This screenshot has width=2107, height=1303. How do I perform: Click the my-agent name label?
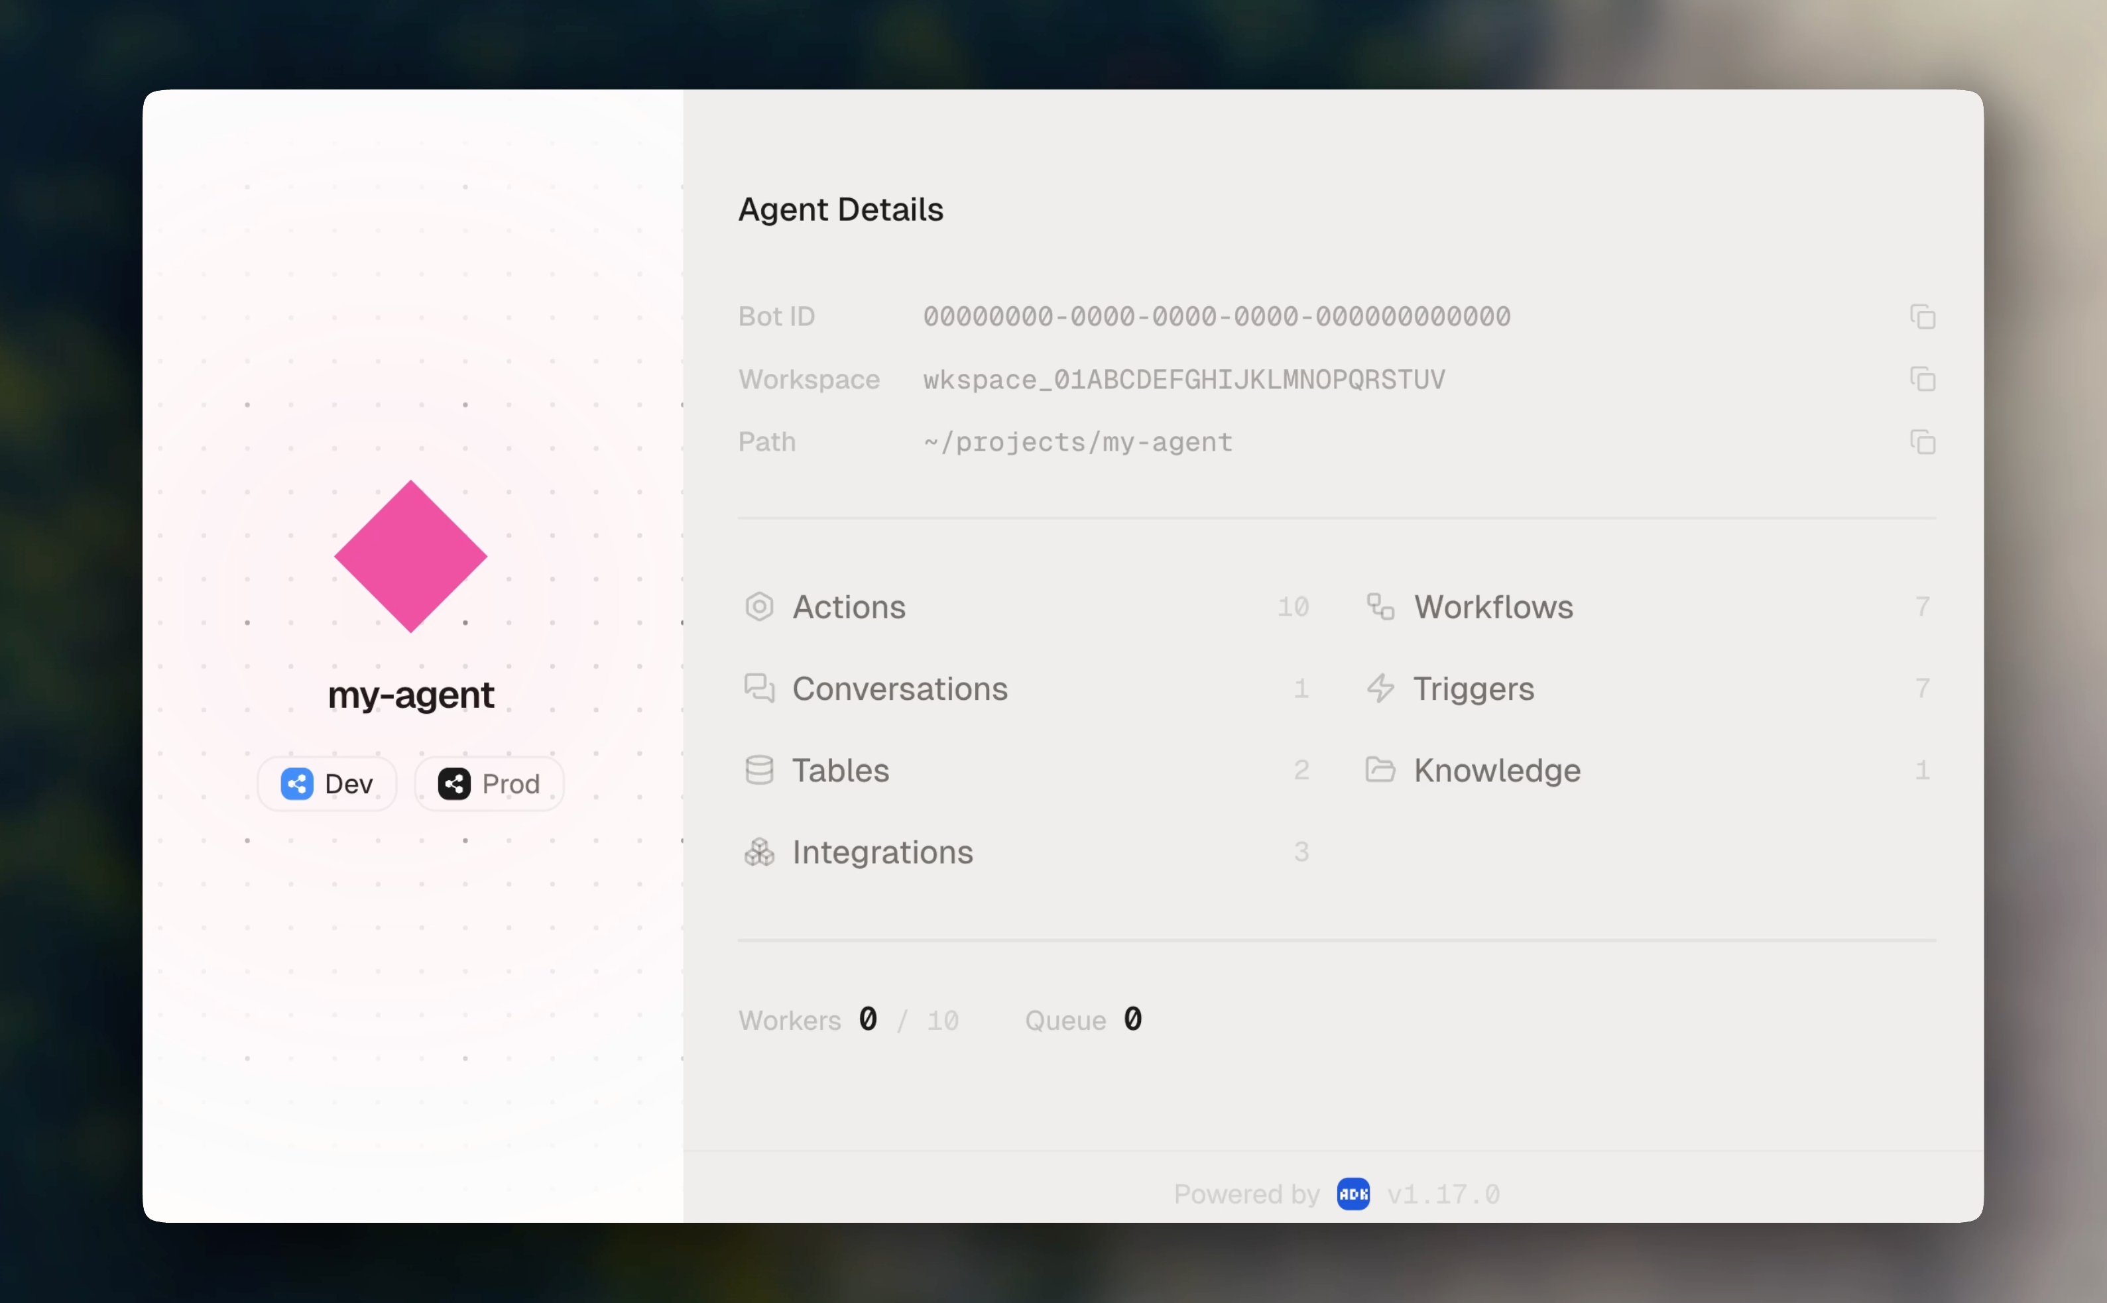click(x=410, y=695)
